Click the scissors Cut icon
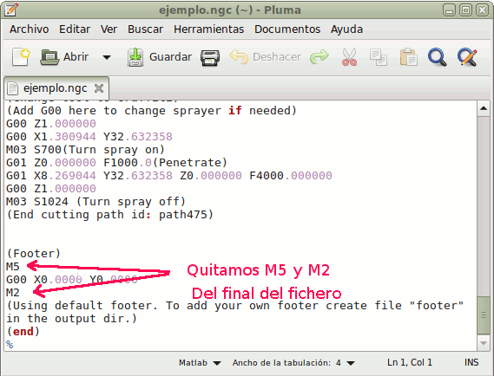Viewport: 494px width, 376px height. (349, 57)
